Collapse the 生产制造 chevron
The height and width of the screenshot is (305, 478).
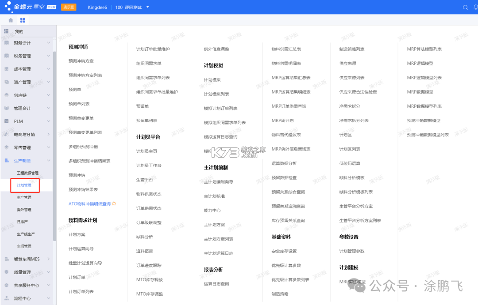[x=49, y=160]
